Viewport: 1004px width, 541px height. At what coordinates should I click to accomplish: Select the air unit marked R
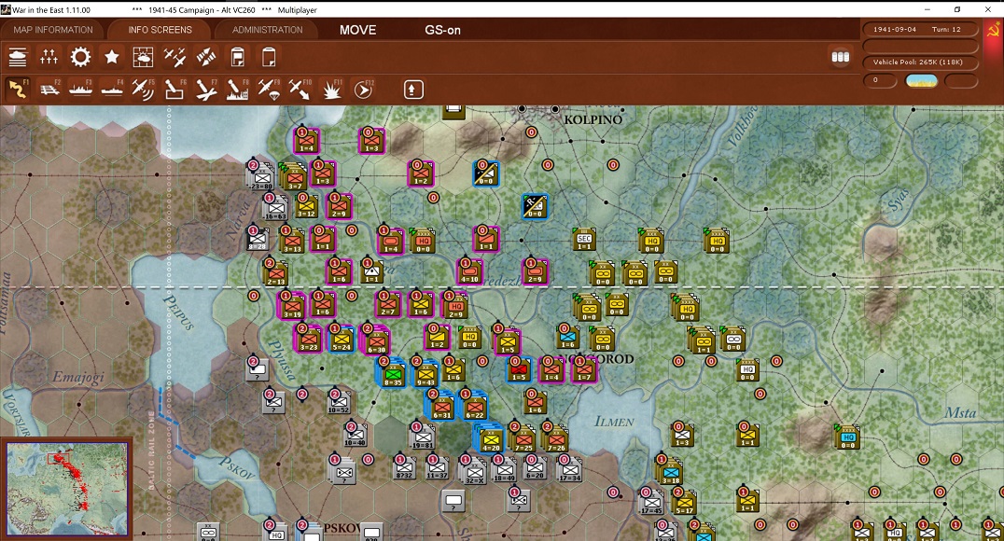535,205
